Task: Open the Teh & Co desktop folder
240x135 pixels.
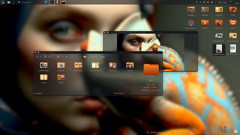Action: tap(205, 24)
